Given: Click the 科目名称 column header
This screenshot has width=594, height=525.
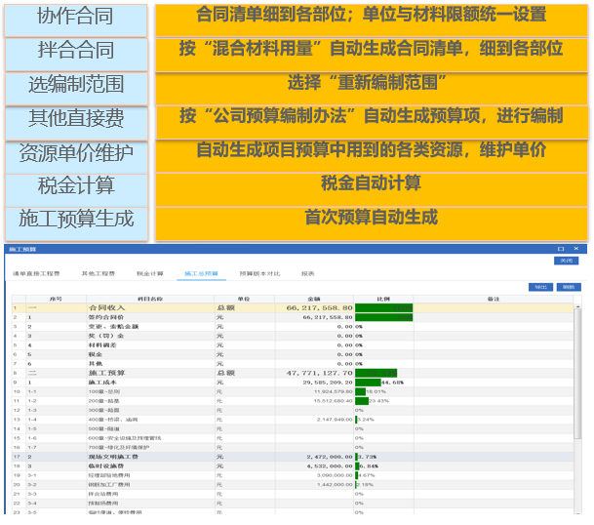Looking at the screenshot, I should click(151, 298).
